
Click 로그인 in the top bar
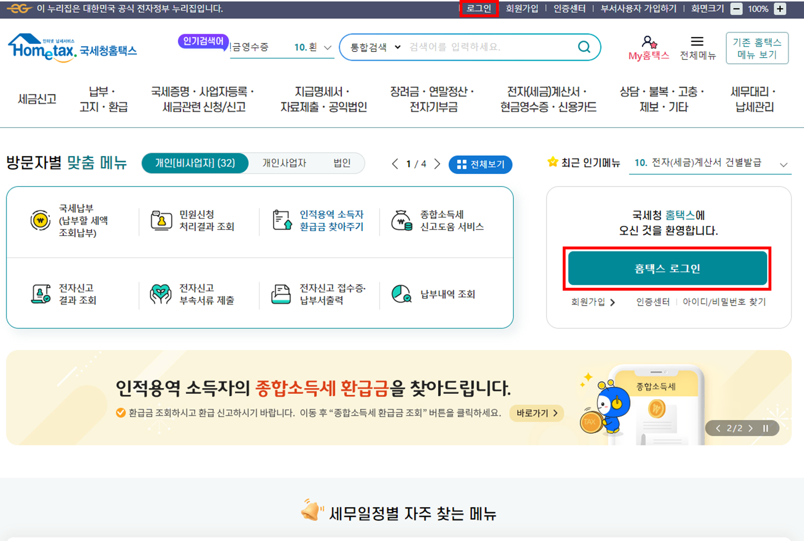[479, 9]
